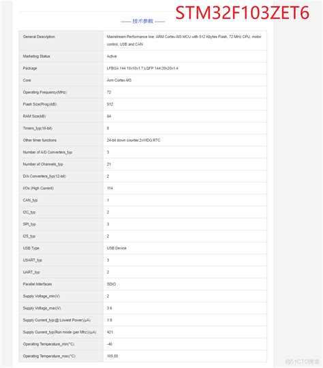Click the General Description row label
Screen dimensions: 323x368
click(39, 37)
